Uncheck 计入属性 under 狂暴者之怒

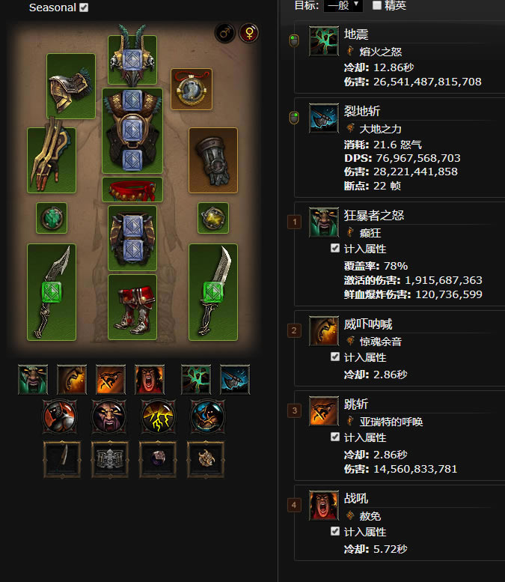[335, 249]
